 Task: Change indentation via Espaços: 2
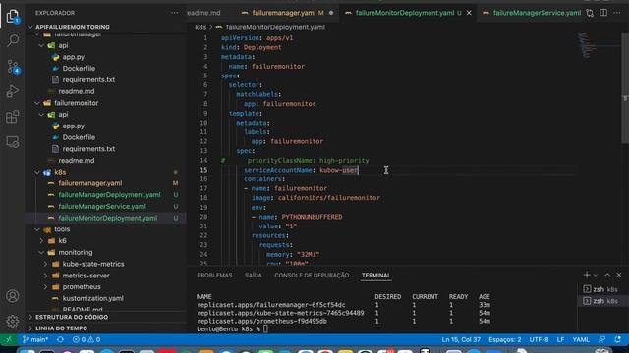point(504,340)
